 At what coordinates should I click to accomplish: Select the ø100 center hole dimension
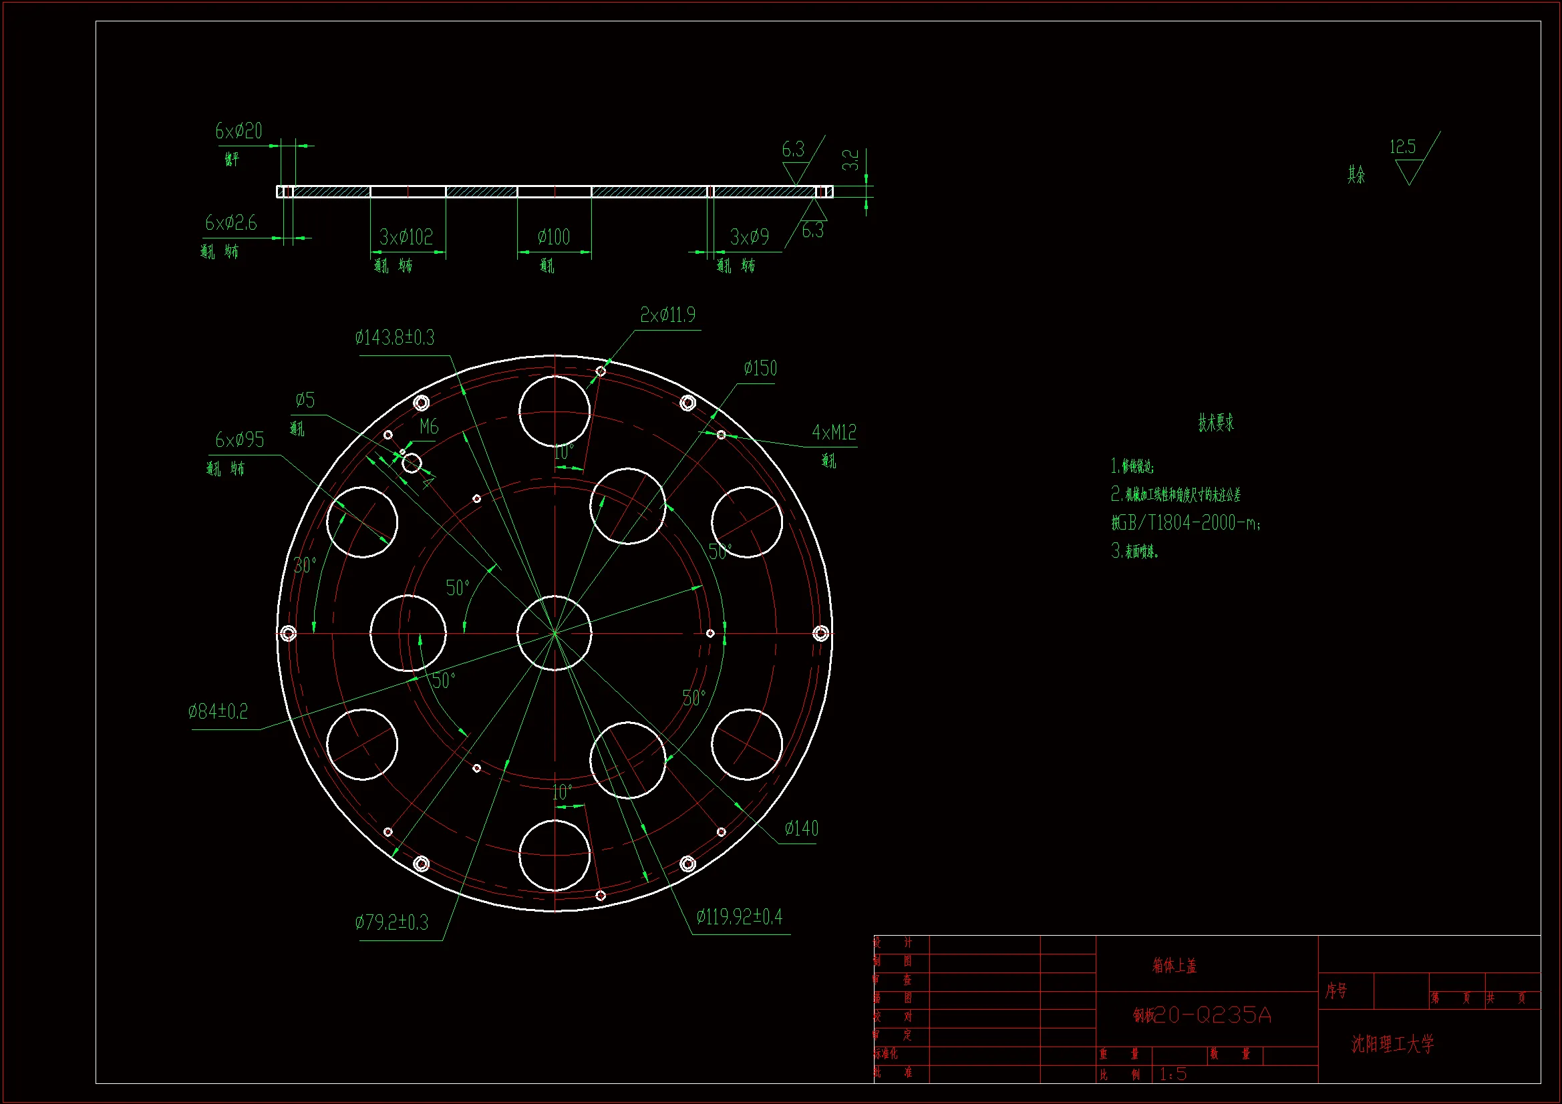(554, 237)
